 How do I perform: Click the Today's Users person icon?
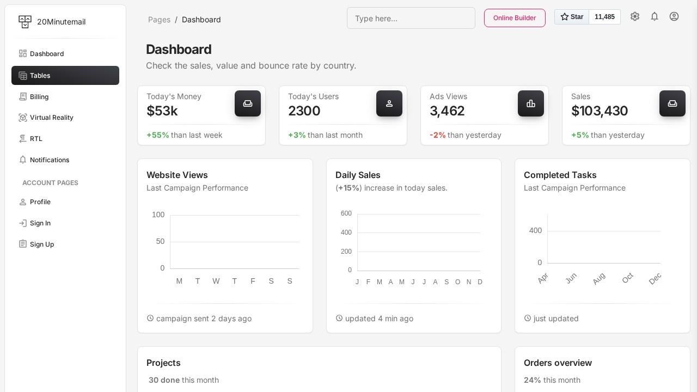(x=389, y=103)
